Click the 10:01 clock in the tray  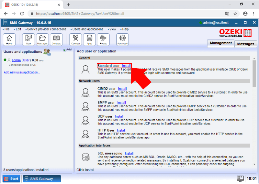252,179
